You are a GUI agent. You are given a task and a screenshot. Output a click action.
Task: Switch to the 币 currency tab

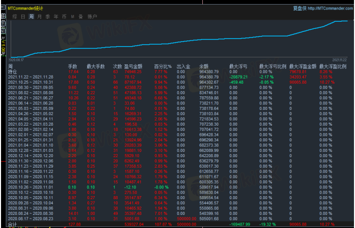[x=64, y=17]
